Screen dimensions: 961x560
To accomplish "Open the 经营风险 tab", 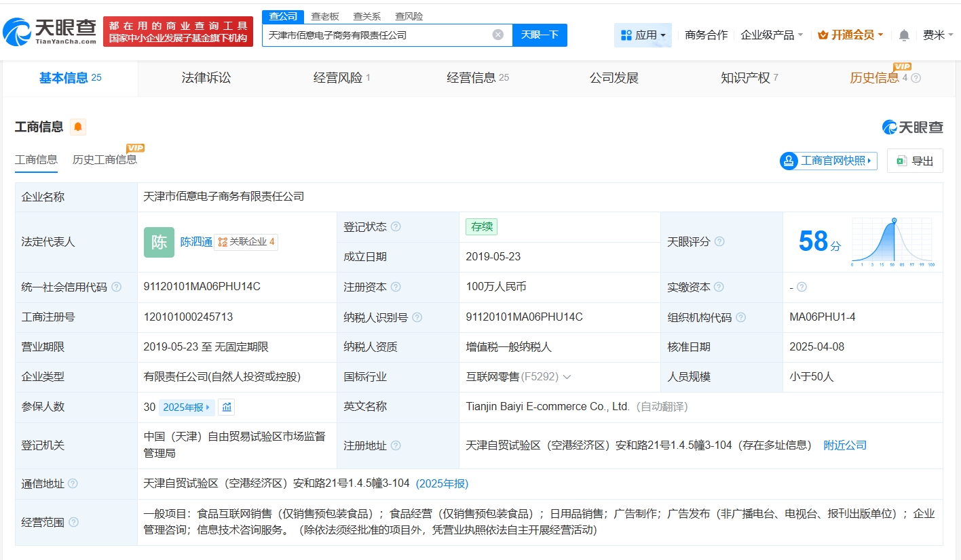I will [x=342, y=78].
